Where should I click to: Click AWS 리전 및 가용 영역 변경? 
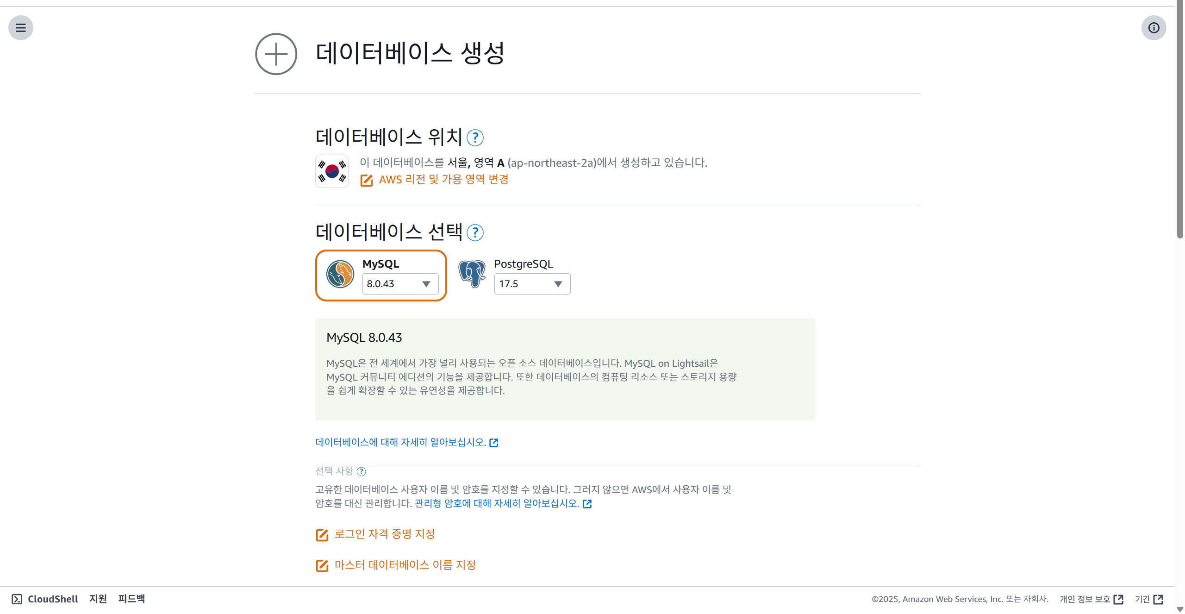tap(443, 180)
